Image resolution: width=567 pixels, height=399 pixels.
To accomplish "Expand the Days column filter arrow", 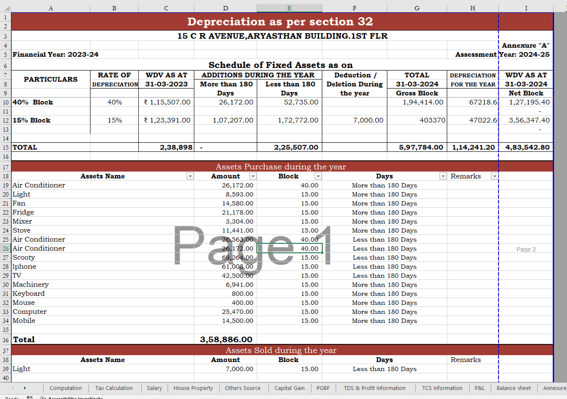I will click(443, 176).
